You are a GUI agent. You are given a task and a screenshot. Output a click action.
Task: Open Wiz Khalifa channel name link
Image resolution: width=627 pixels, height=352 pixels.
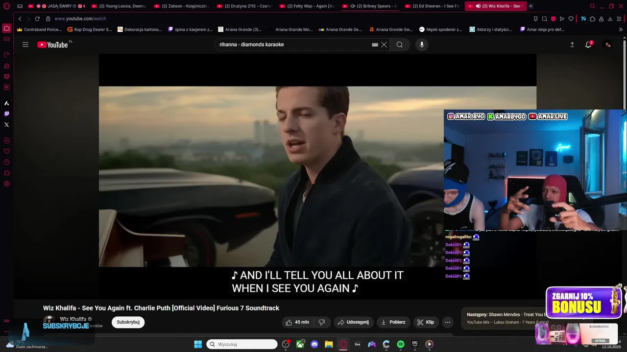coord(73,319)
